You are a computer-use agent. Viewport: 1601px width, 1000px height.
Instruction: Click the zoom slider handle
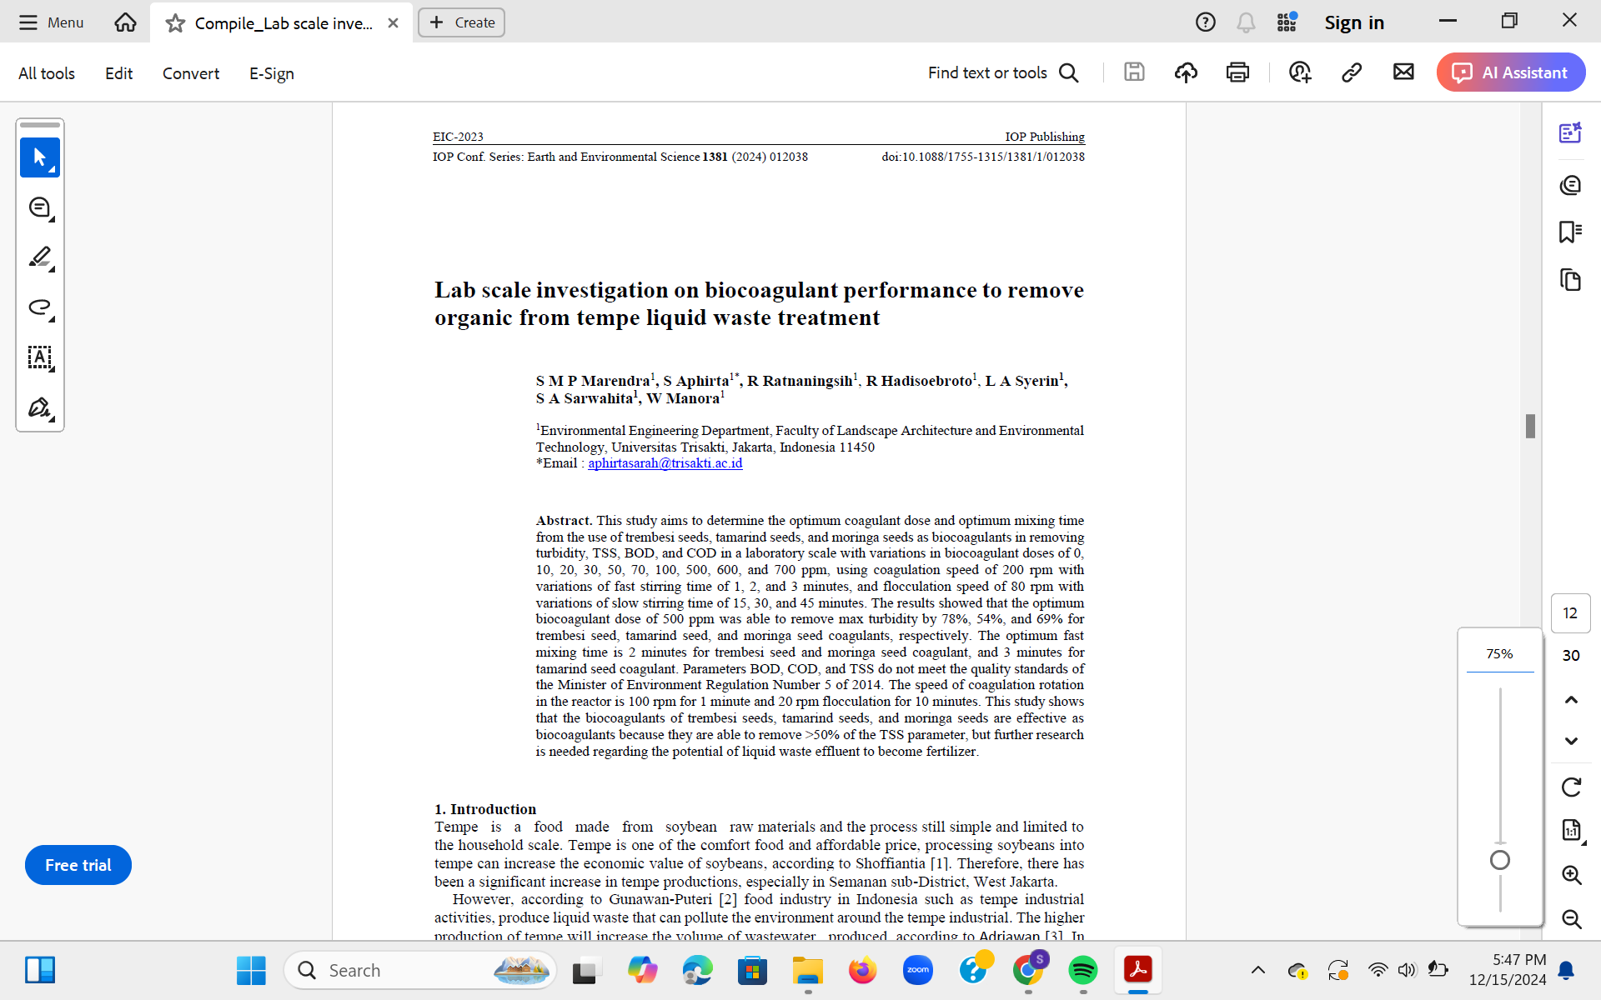(1500, 860)
